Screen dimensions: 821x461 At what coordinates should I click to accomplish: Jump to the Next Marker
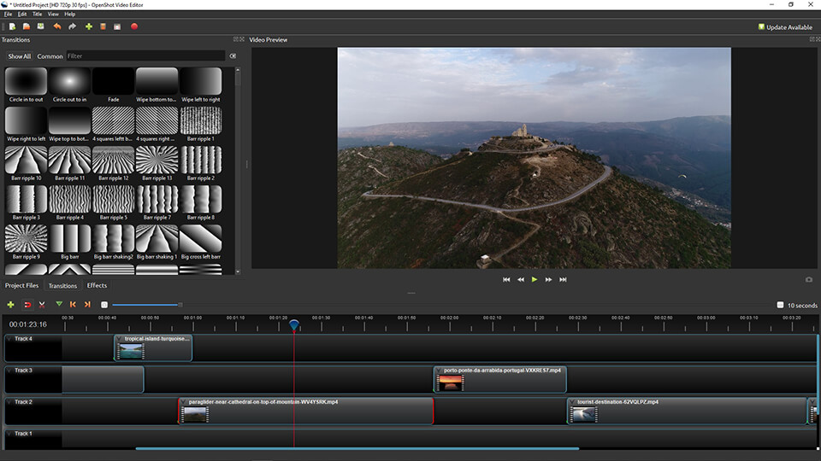(87, 305)
